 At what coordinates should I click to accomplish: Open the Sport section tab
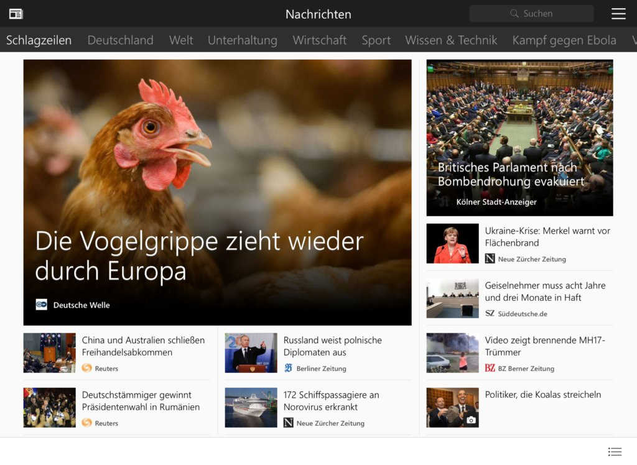pyautogui.click(x=376, y=40)
